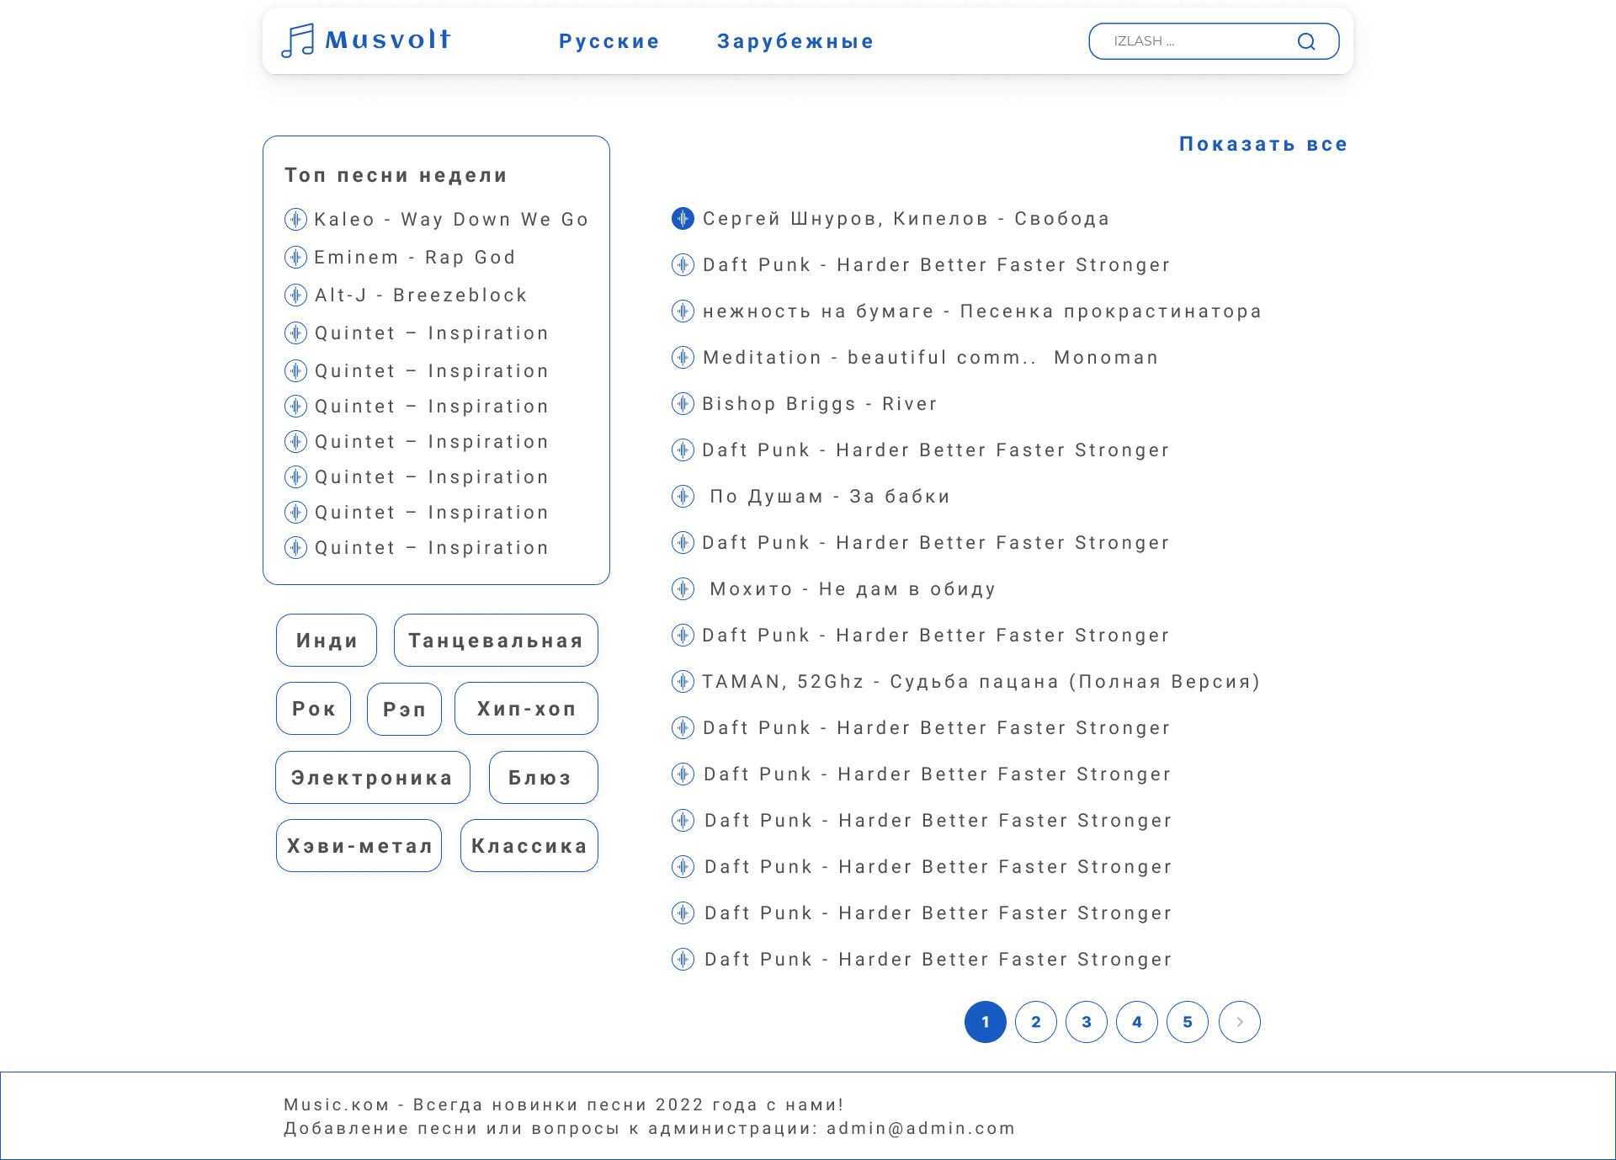
Task: Click the Показать все link
Action: pyautogui.click(x=1262, y=144)
